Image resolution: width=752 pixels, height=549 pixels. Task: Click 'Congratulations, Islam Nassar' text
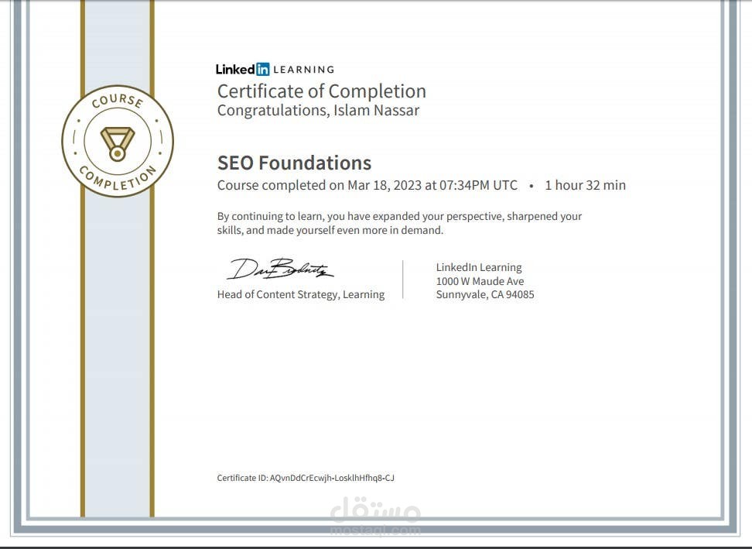pos(318,111)
